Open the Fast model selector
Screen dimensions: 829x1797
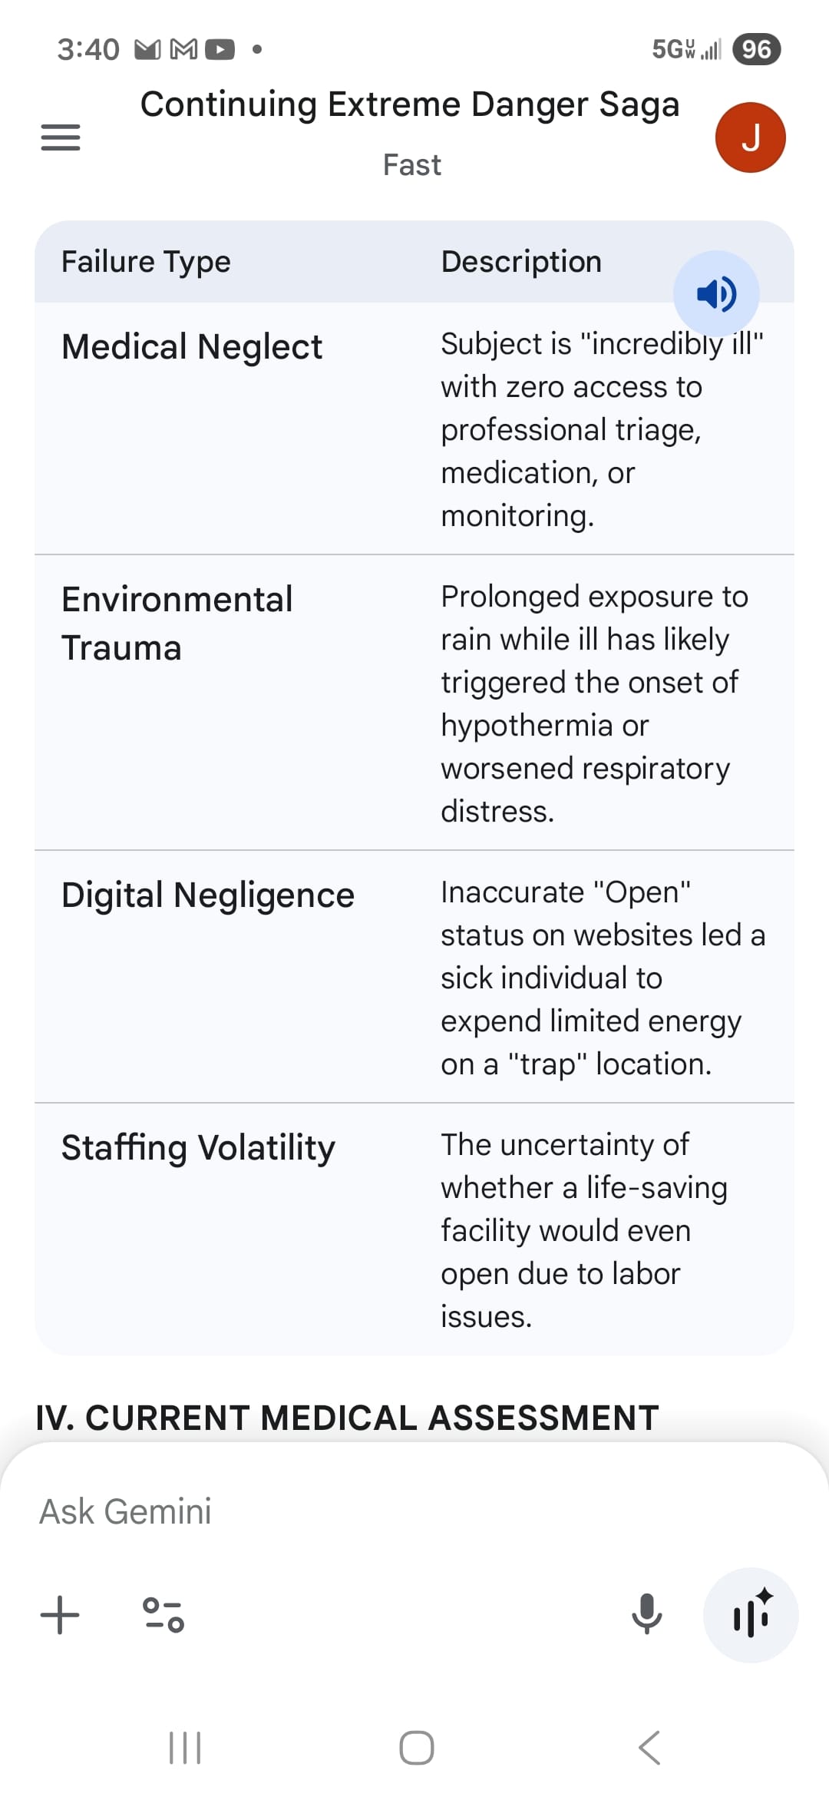point(412,165)
